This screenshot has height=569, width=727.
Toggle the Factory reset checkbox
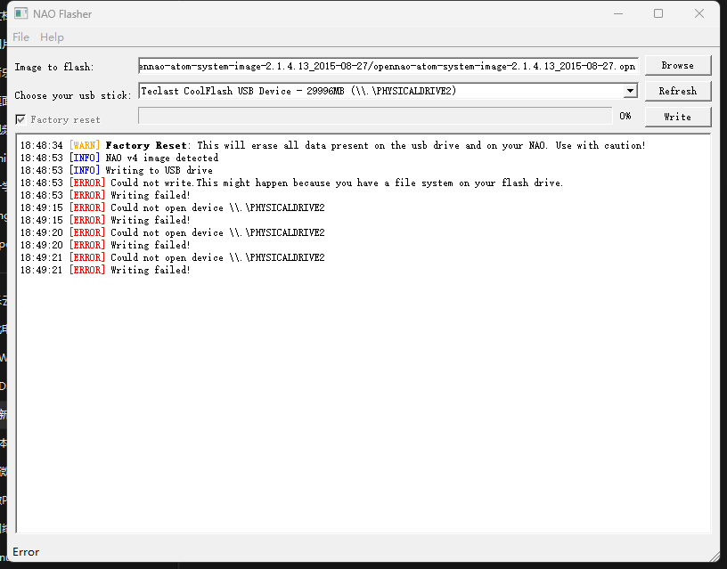(20, 119)
